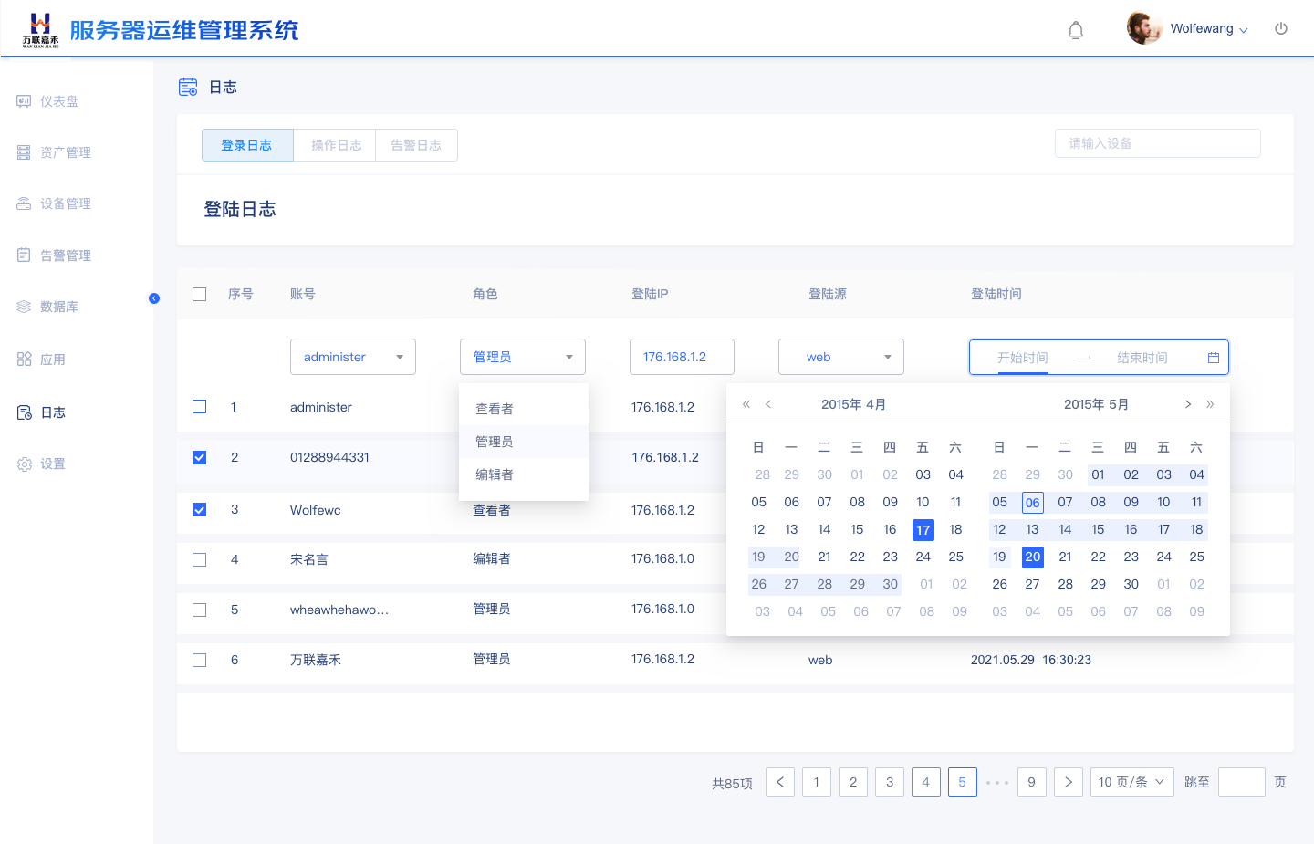Toggle the select-all header checkbox
This screenshot has width=1314, height=844.
click(x=200, y=294)
